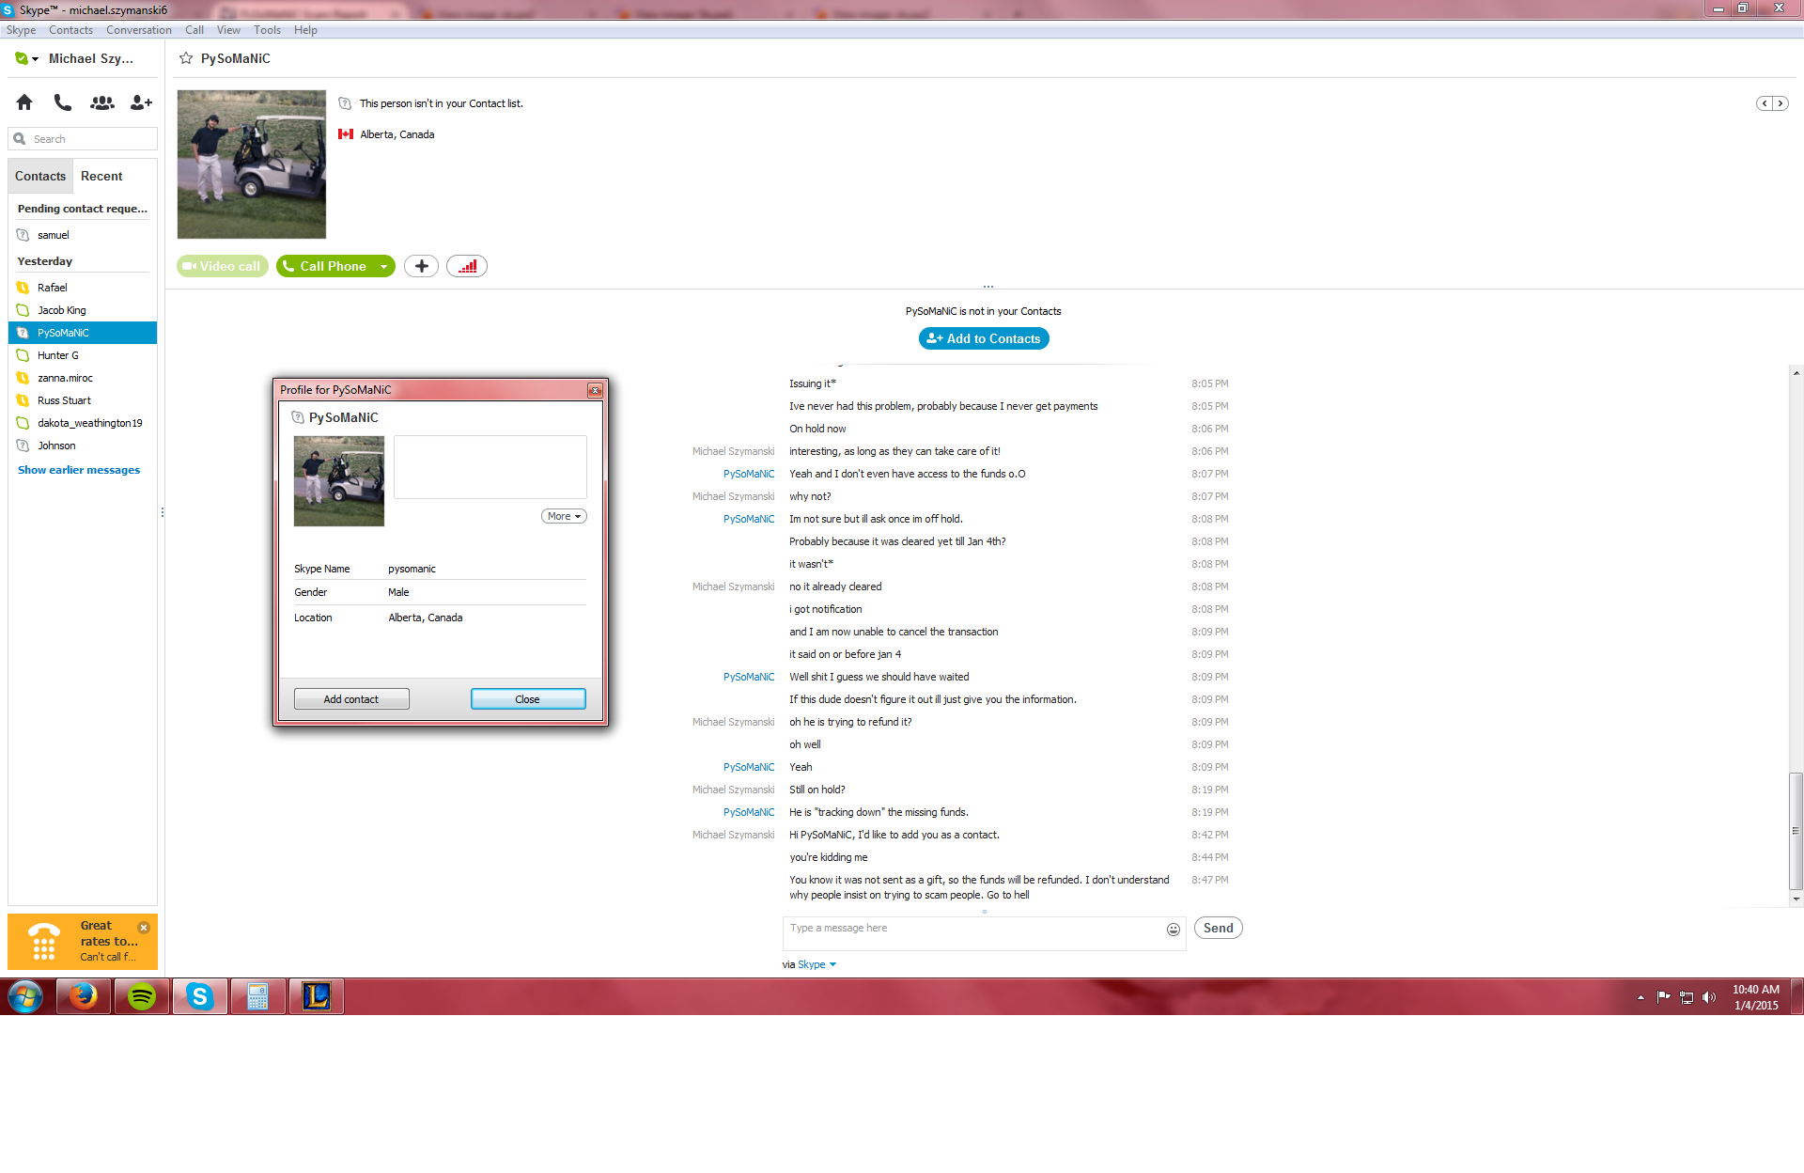The height and width of the screenshot is (1173, 1804).
Task: Switch to the Contacts tab
Action: point(40,176)
